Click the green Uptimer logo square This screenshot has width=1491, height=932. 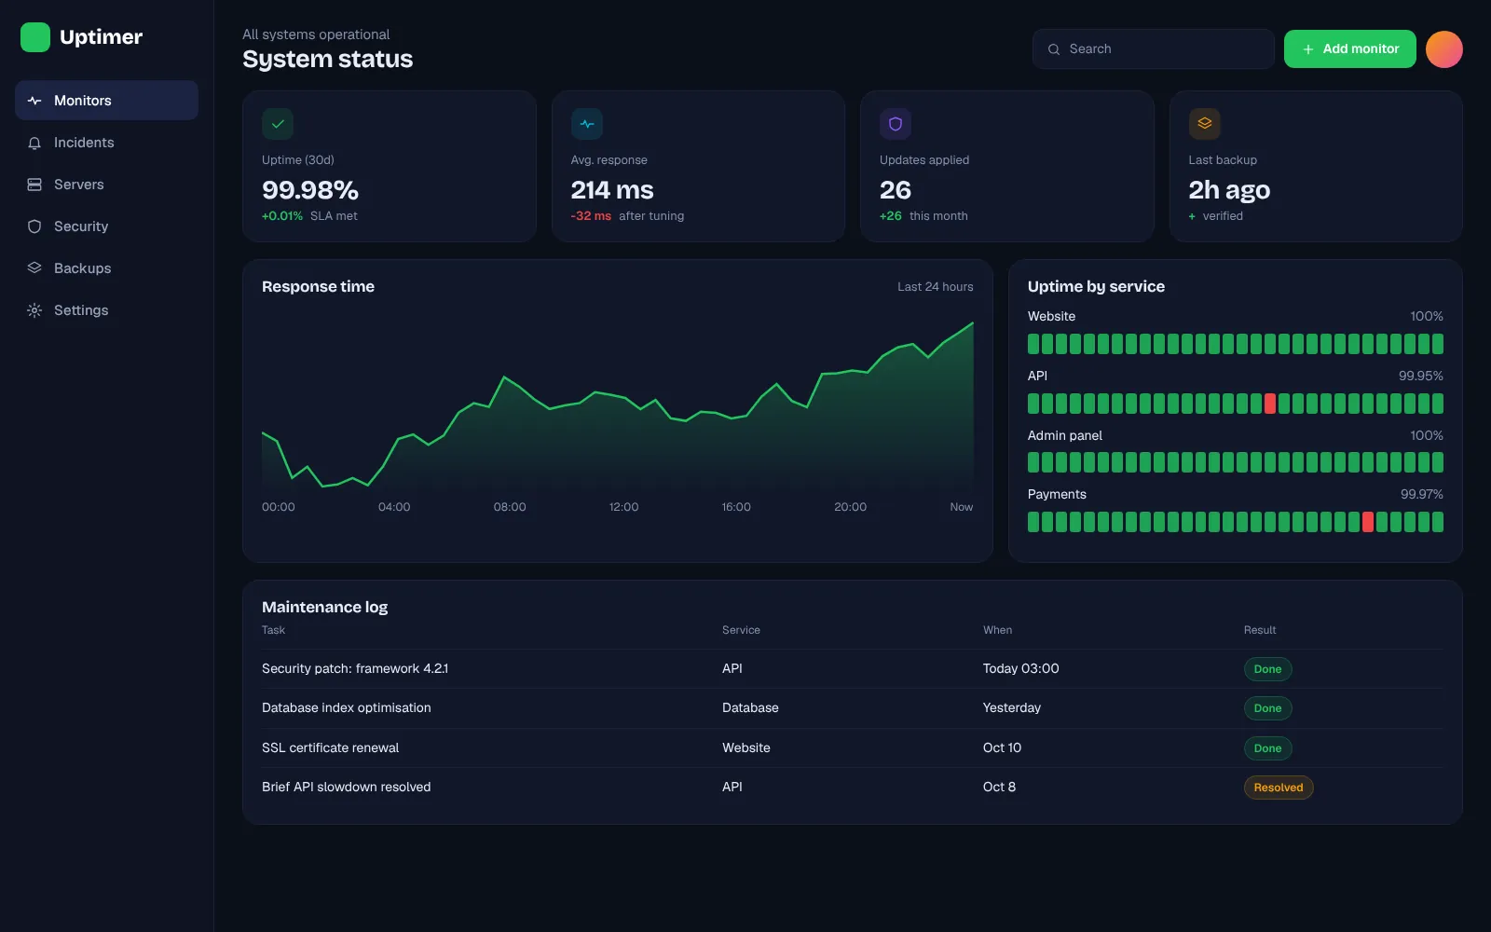[35, 37]
